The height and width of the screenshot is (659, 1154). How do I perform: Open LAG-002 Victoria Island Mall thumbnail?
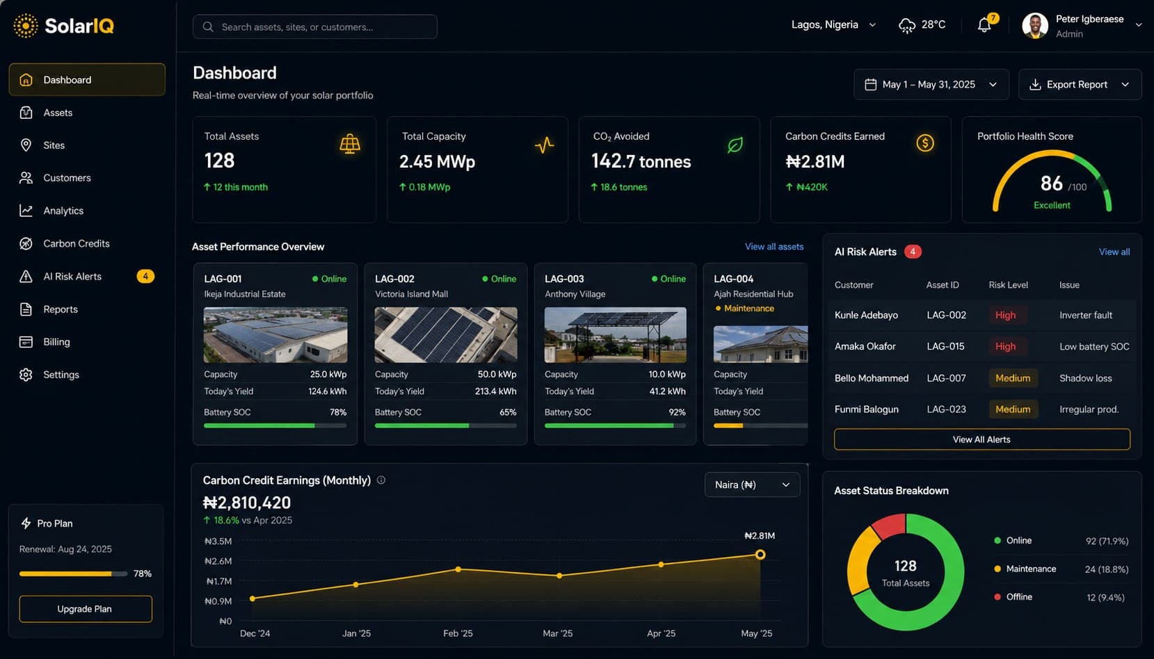pyautogui.click(x=446, y=335)
